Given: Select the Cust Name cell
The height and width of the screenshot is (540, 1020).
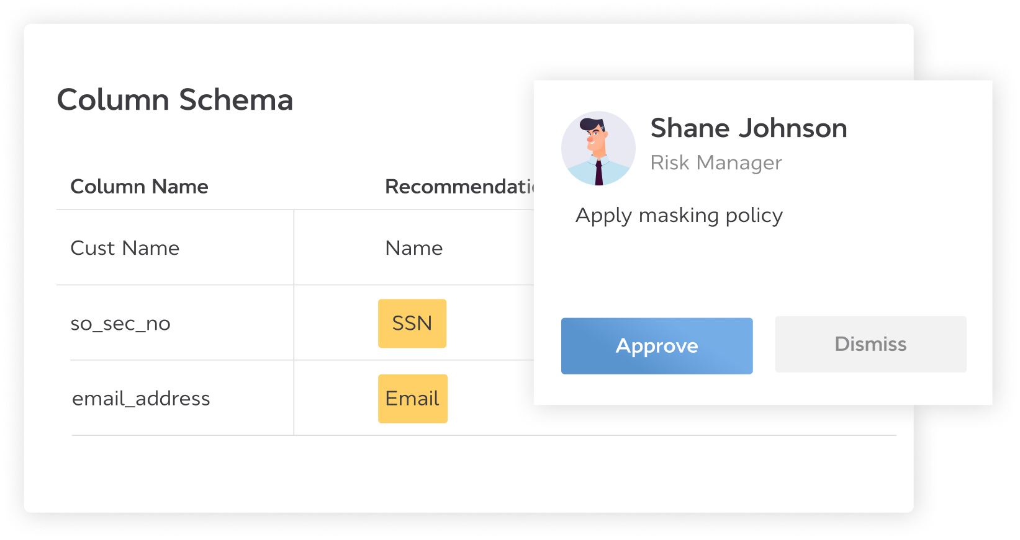Looking at the screenshot, I should pyautogui.click(x=125, y=248).
